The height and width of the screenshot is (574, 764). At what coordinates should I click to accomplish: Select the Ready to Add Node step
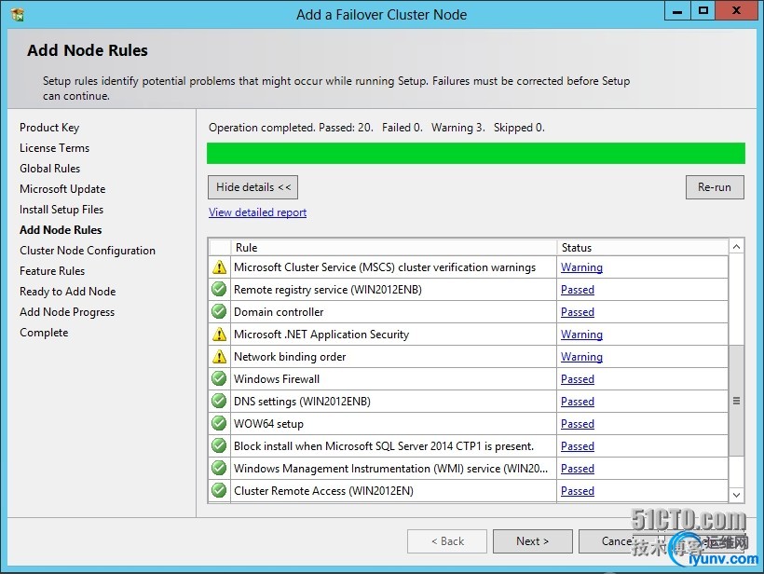coord(68,292)
